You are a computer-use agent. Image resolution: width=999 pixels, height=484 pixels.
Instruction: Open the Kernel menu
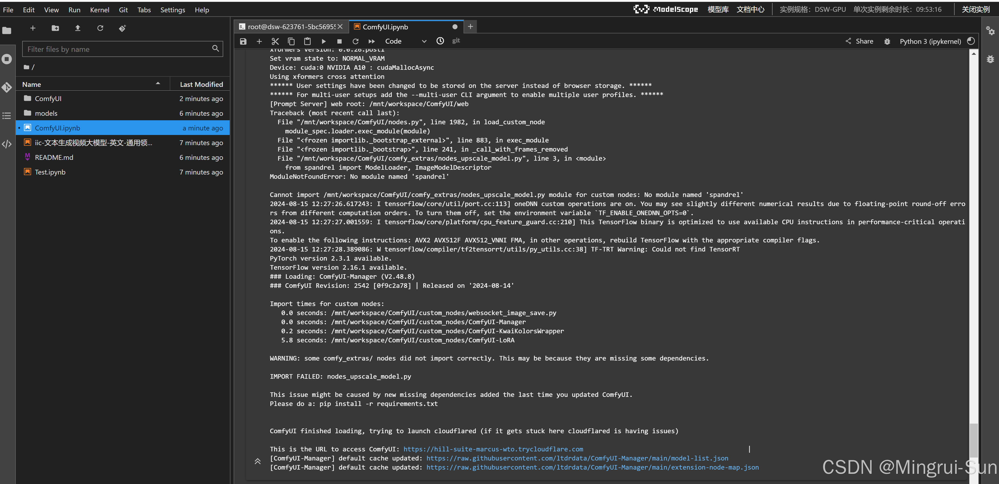pos(99,10)
